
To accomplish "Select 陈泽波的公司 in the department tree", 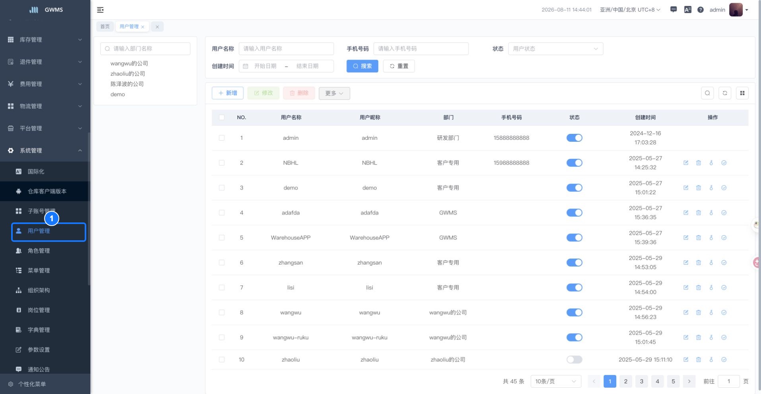I will [127, 84].
